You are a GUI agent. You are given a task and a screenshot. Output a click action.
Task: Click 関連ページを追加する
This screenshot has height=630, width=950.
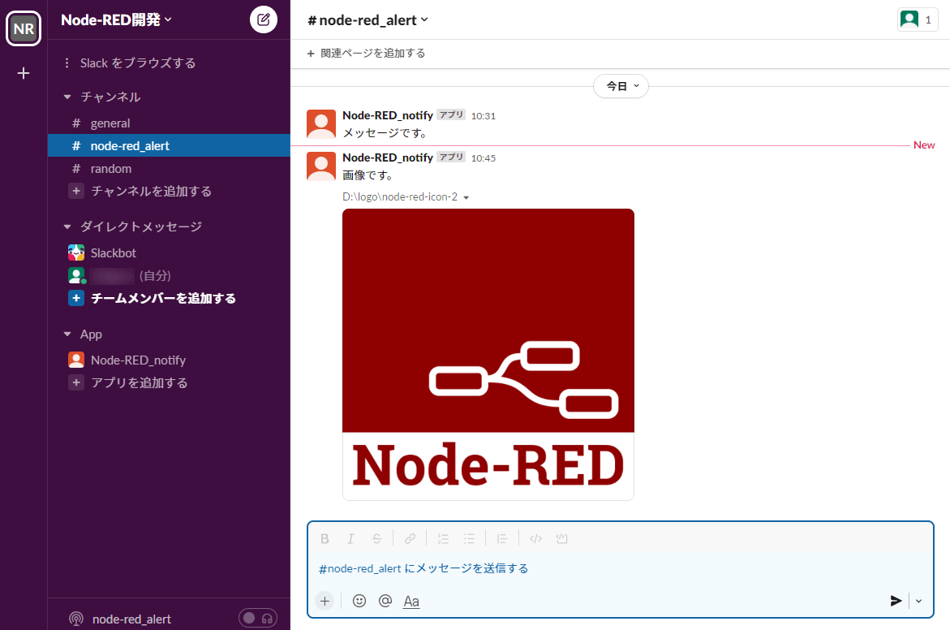(366, 54)
